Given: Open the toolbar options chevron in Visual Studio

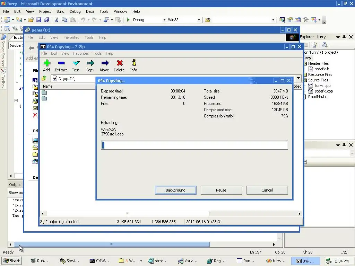Looking at the screenshot, I should pos(324,20).
